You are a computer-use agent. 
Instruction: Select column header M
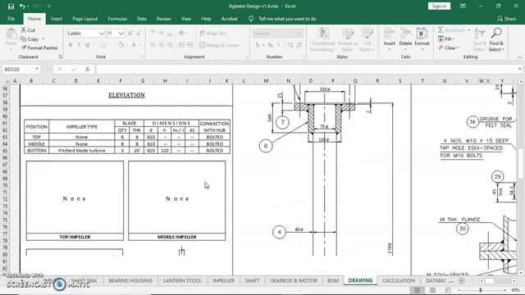266,81
